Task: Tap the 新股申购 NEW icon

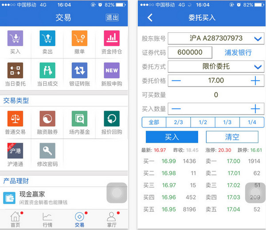Action: [x=111, y=71]
